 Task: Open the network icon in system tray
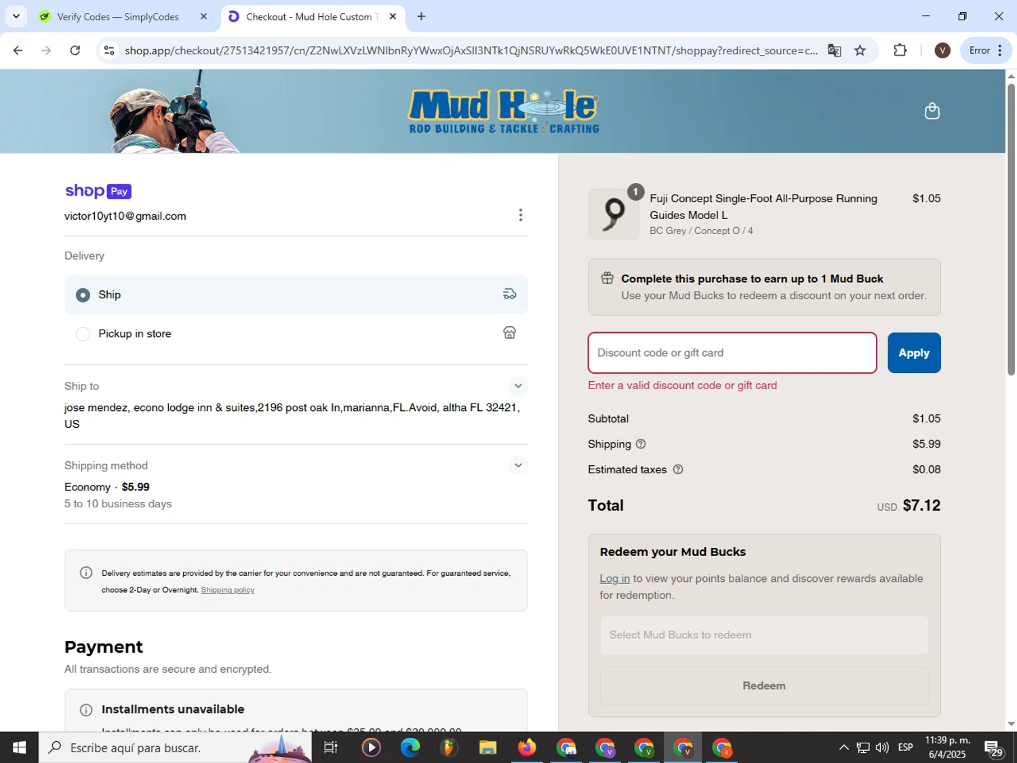pos(862,747)
